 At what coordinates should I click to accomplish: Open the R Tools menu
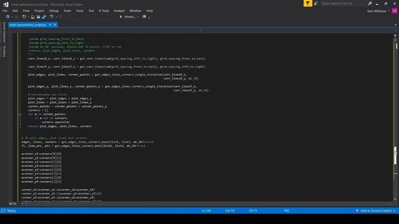click(x=104, y=11)
